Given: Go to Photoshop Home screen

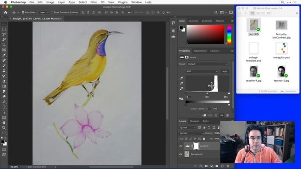Looking at the screenshot, I should click(x=6, y=12).
